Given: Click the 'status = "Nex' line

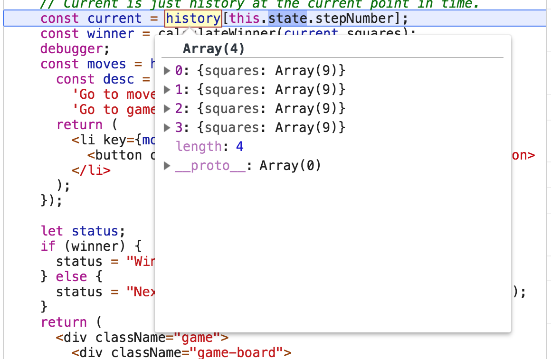Looking at the screenshot, I should [105, 292].
